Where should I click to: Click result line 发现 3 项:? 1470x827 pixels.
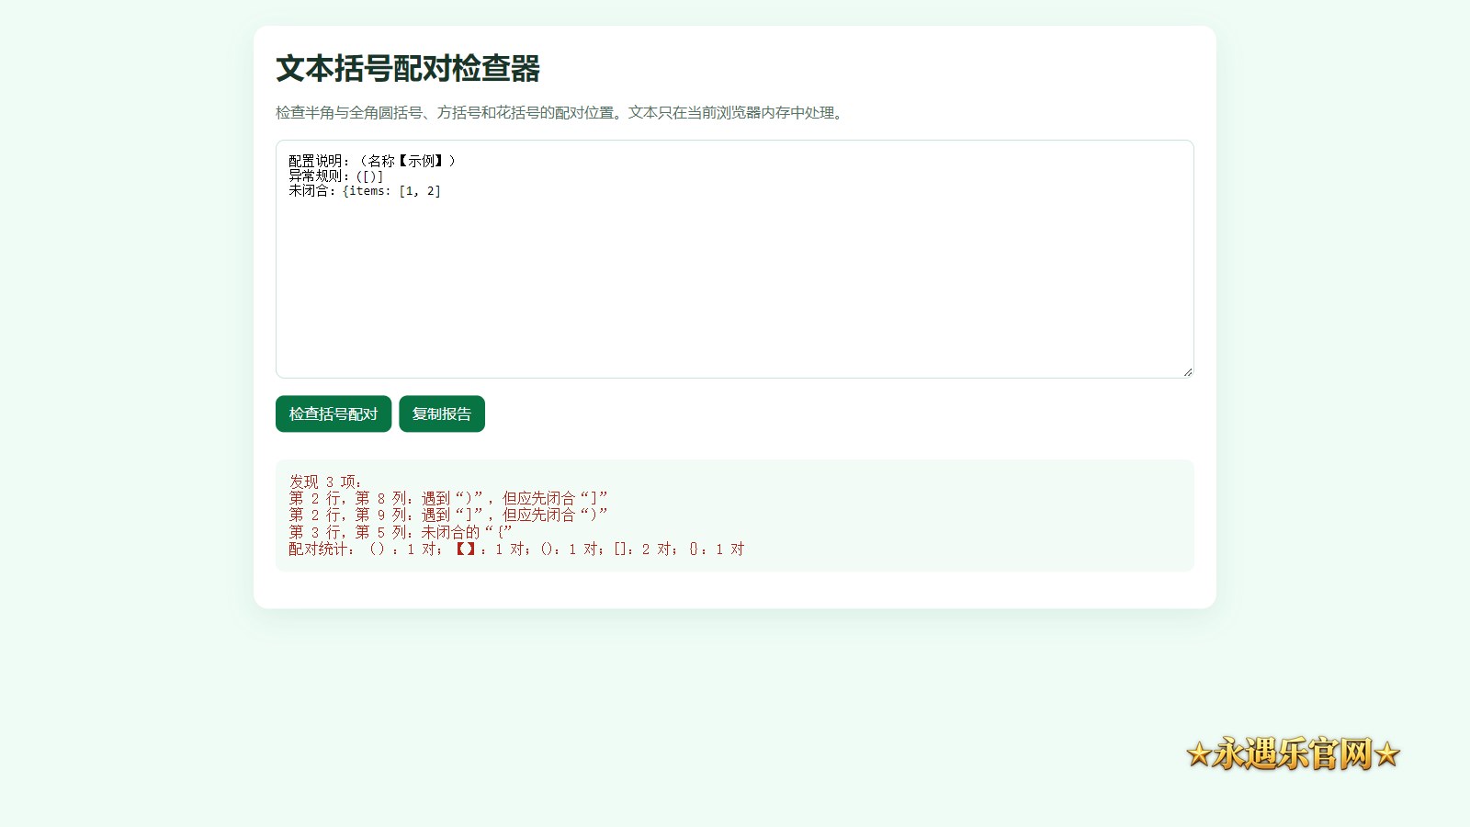click(x=326, y=481)
